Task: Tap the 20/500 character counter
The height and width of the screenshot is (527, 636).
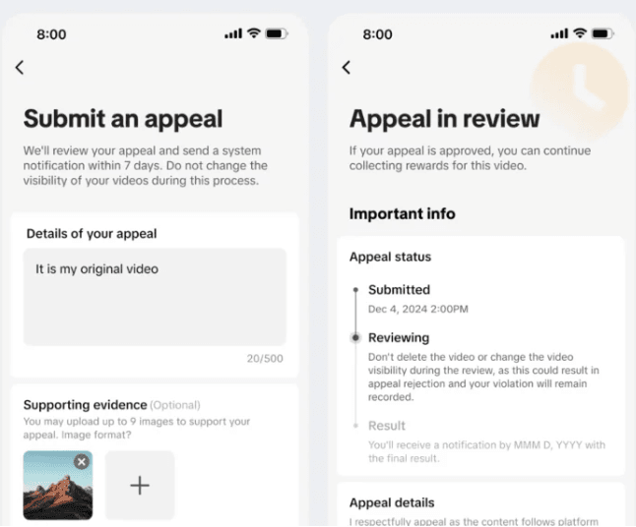Action: [x=265, y=359]
